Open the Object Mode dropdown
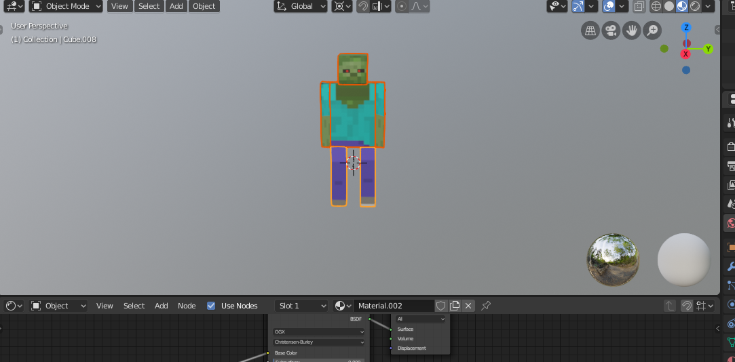735x362 pixels. pos(66,6)
